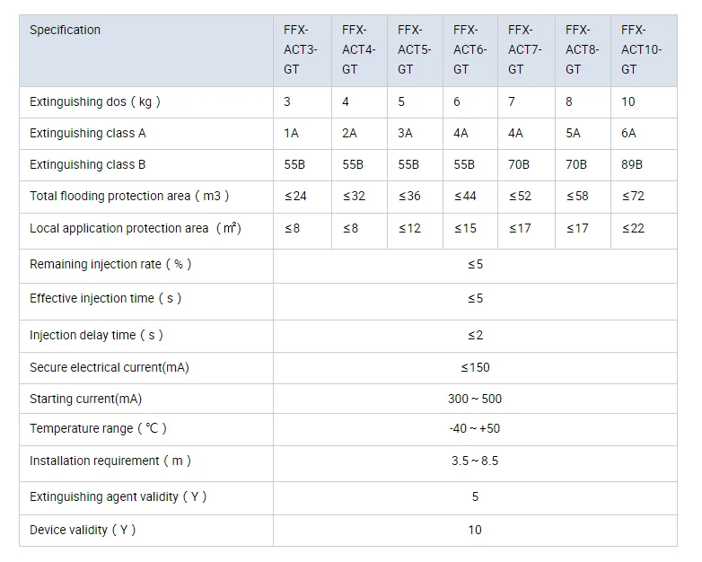This screenshot has width=702, height=562.
Task: Select the 300 ~ 500 starting current value
Action: 475,399
